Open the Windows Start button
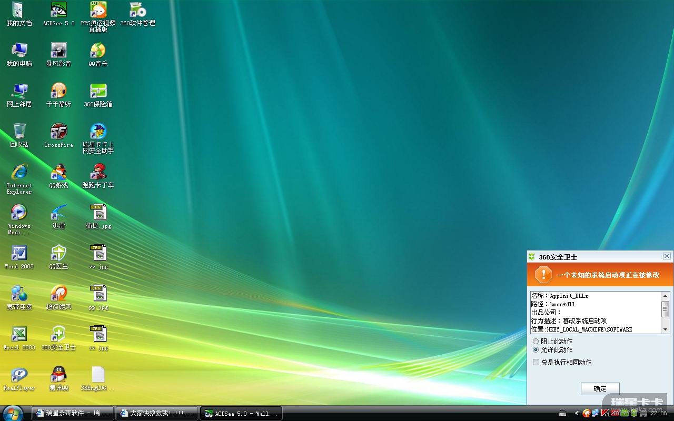Viewport: 674px width, 421px height. tap(13, 413)
